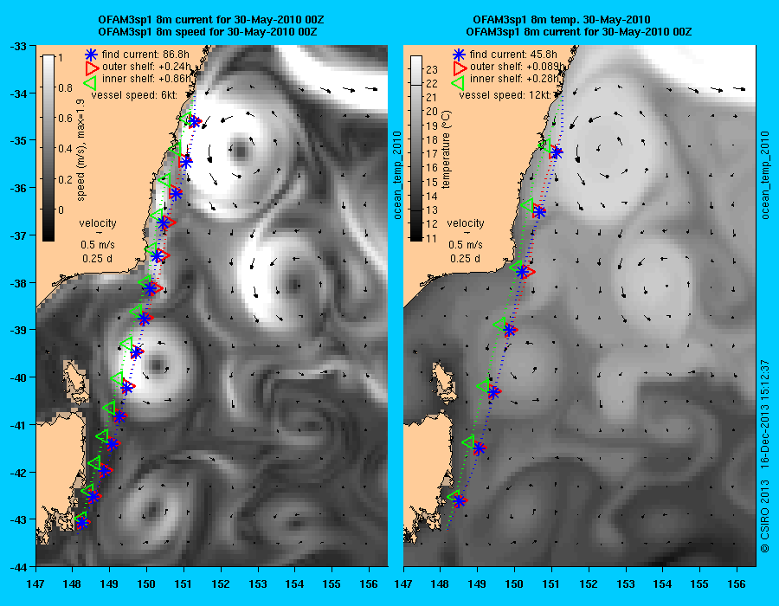
Task: Click title 'OFAM3sp1 8m speed for 30-May-2010 00Z'
Action: click(x=208, y=32)
